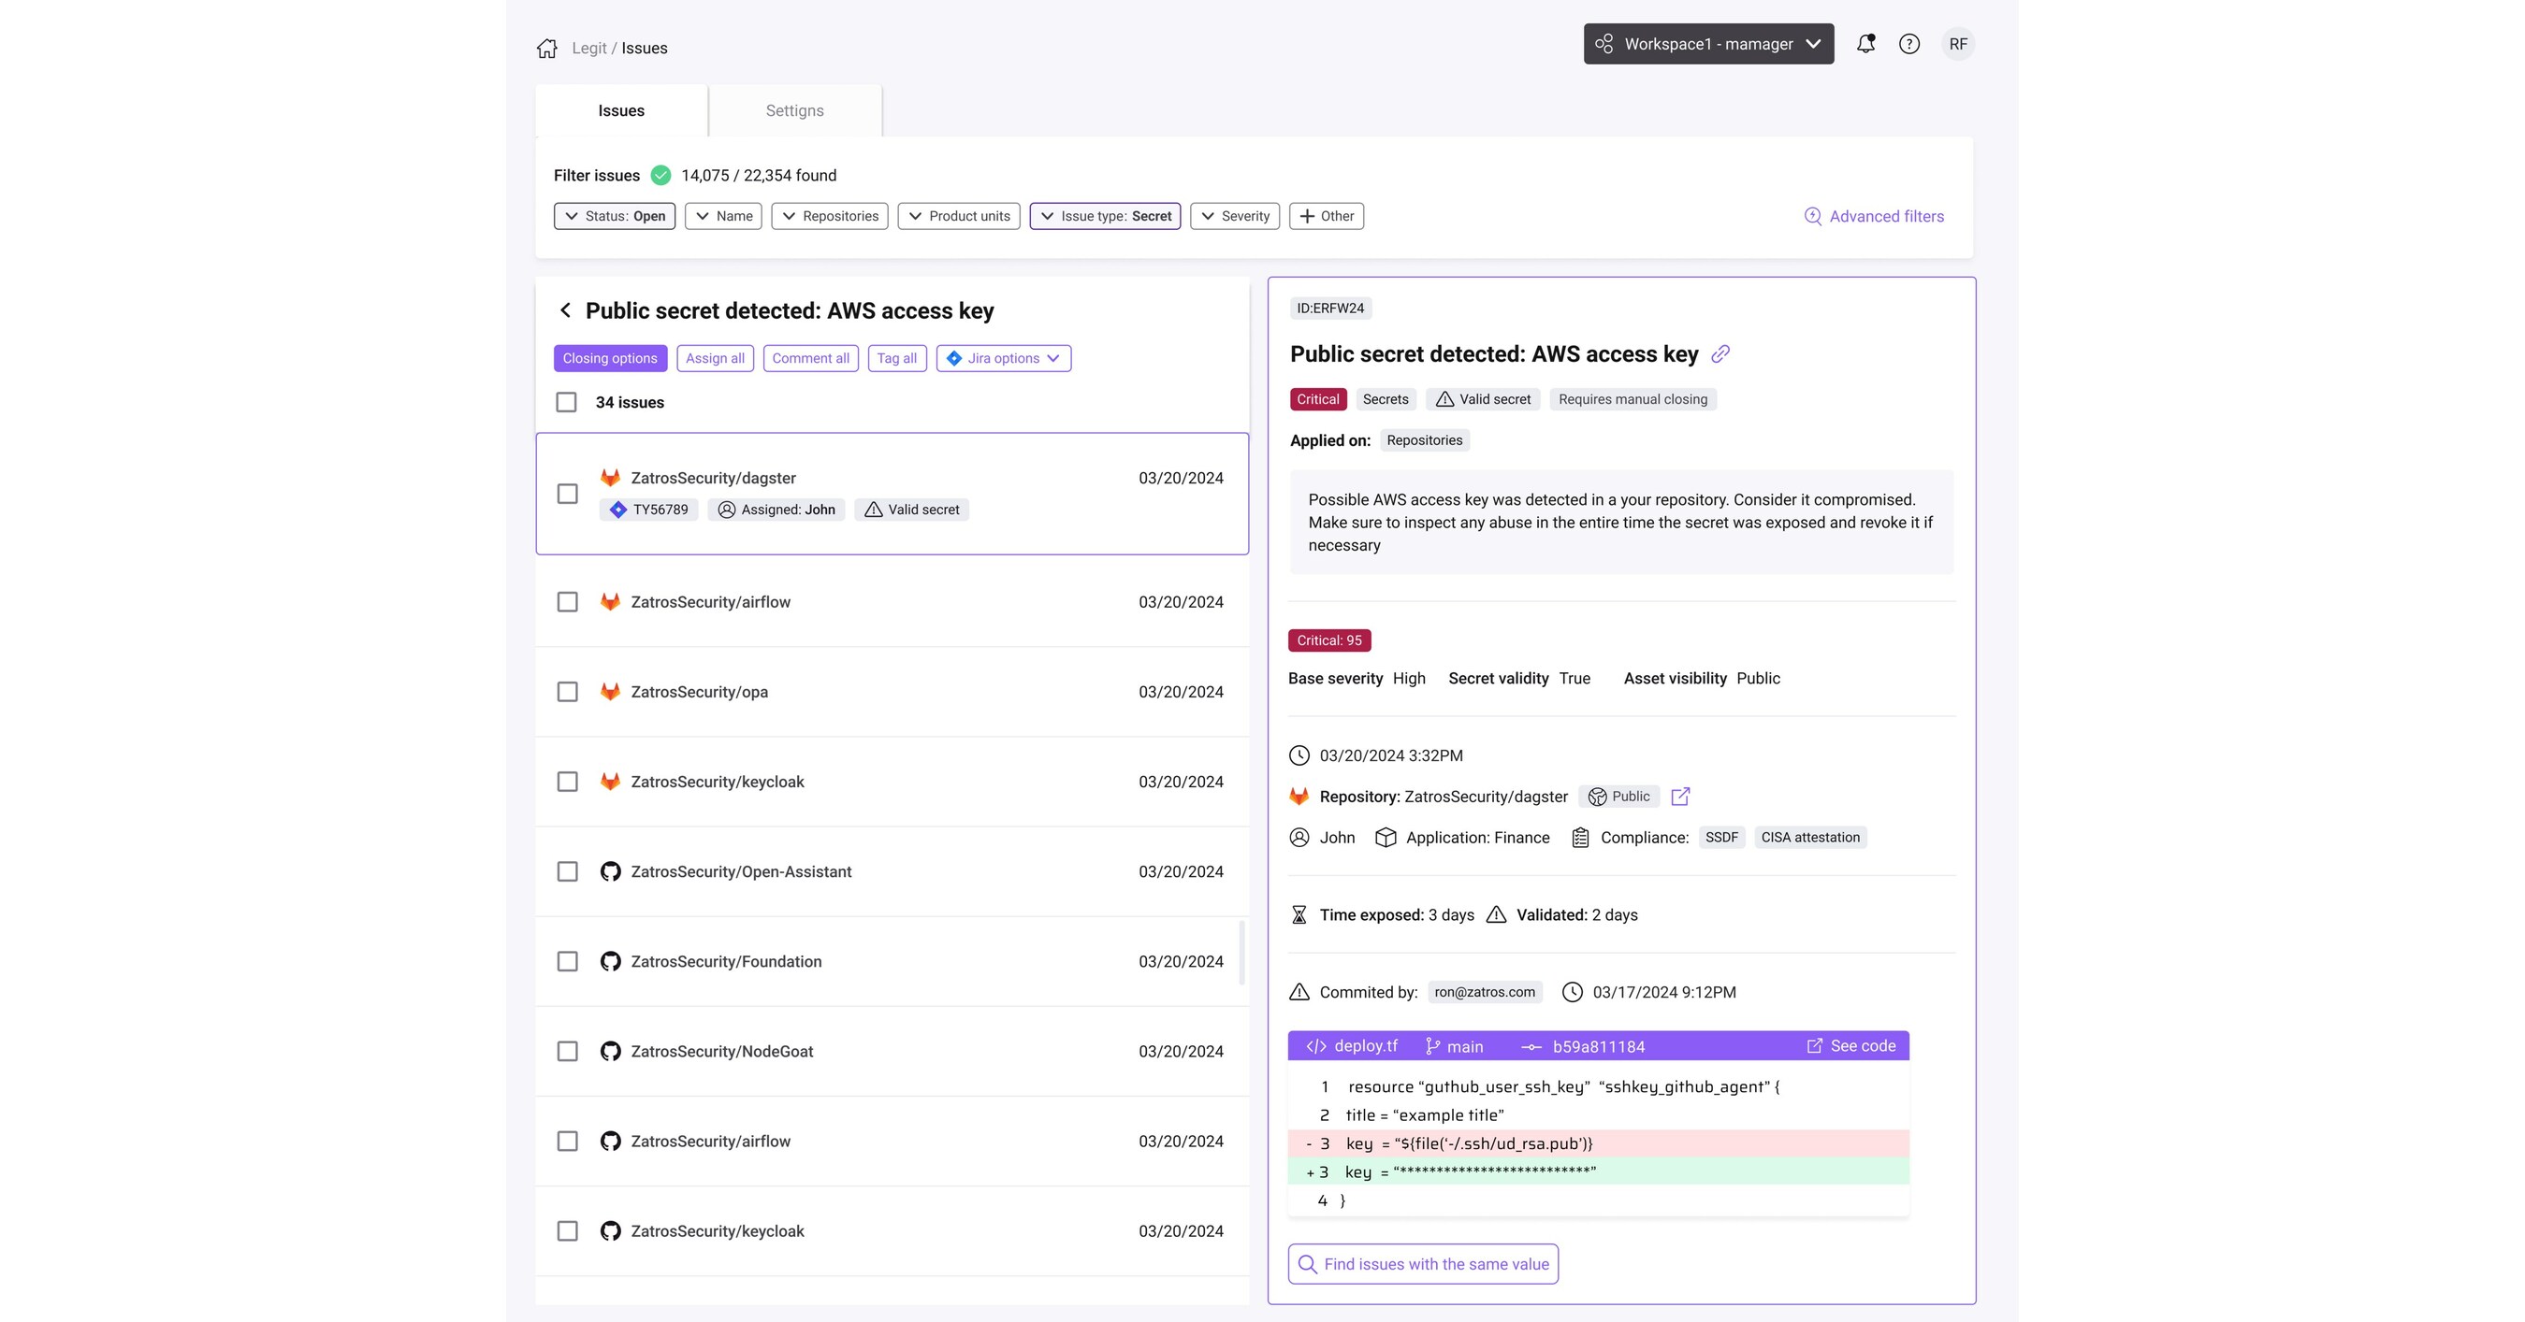Click the Critical: 95 severity badge
The image size is (2525, 1322).
point(1329,639)
